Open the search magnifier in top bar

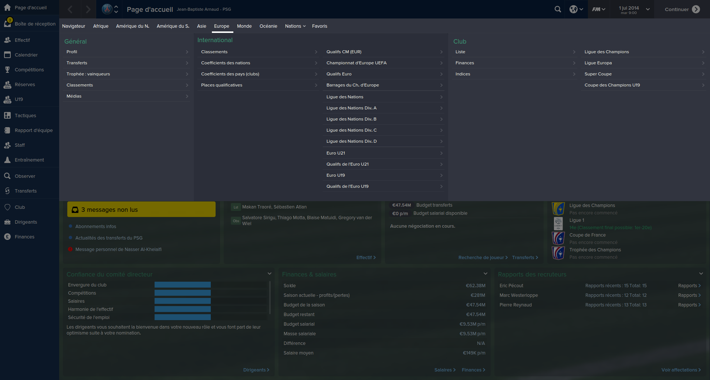[558, 9]
